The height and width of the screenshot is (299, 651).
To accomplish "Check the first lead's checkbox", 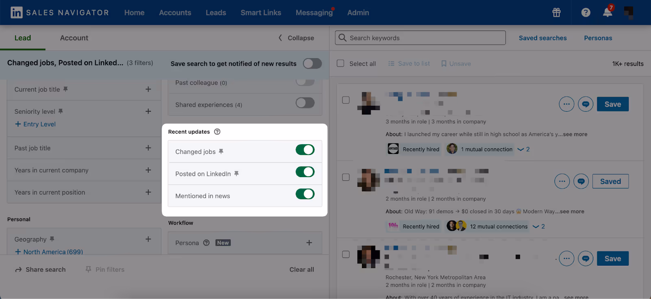I will (346, 100).
